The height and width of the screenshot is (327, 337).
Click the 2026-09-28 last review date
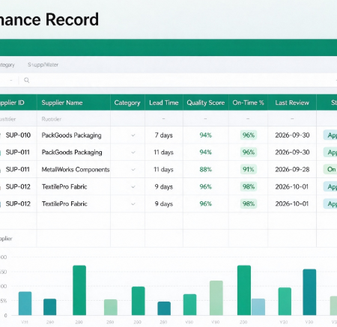[292, 170]
